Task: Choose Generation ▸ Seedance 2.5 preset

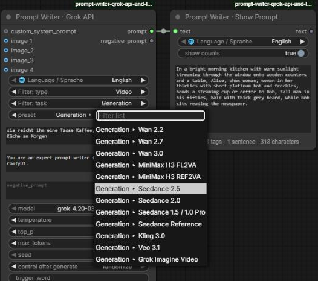Action: 151,189
